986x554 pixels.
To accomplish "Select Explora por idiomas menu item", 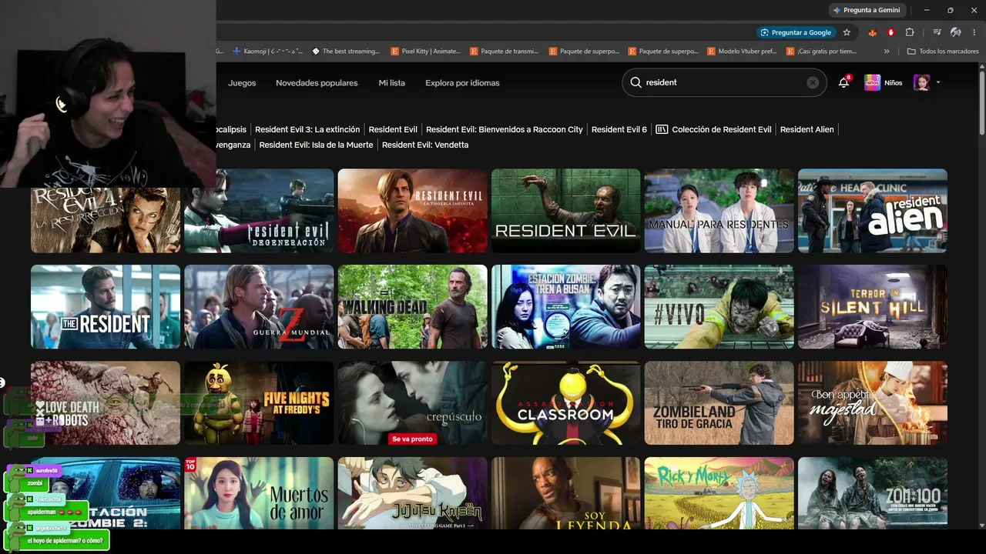I will (462, 82).
